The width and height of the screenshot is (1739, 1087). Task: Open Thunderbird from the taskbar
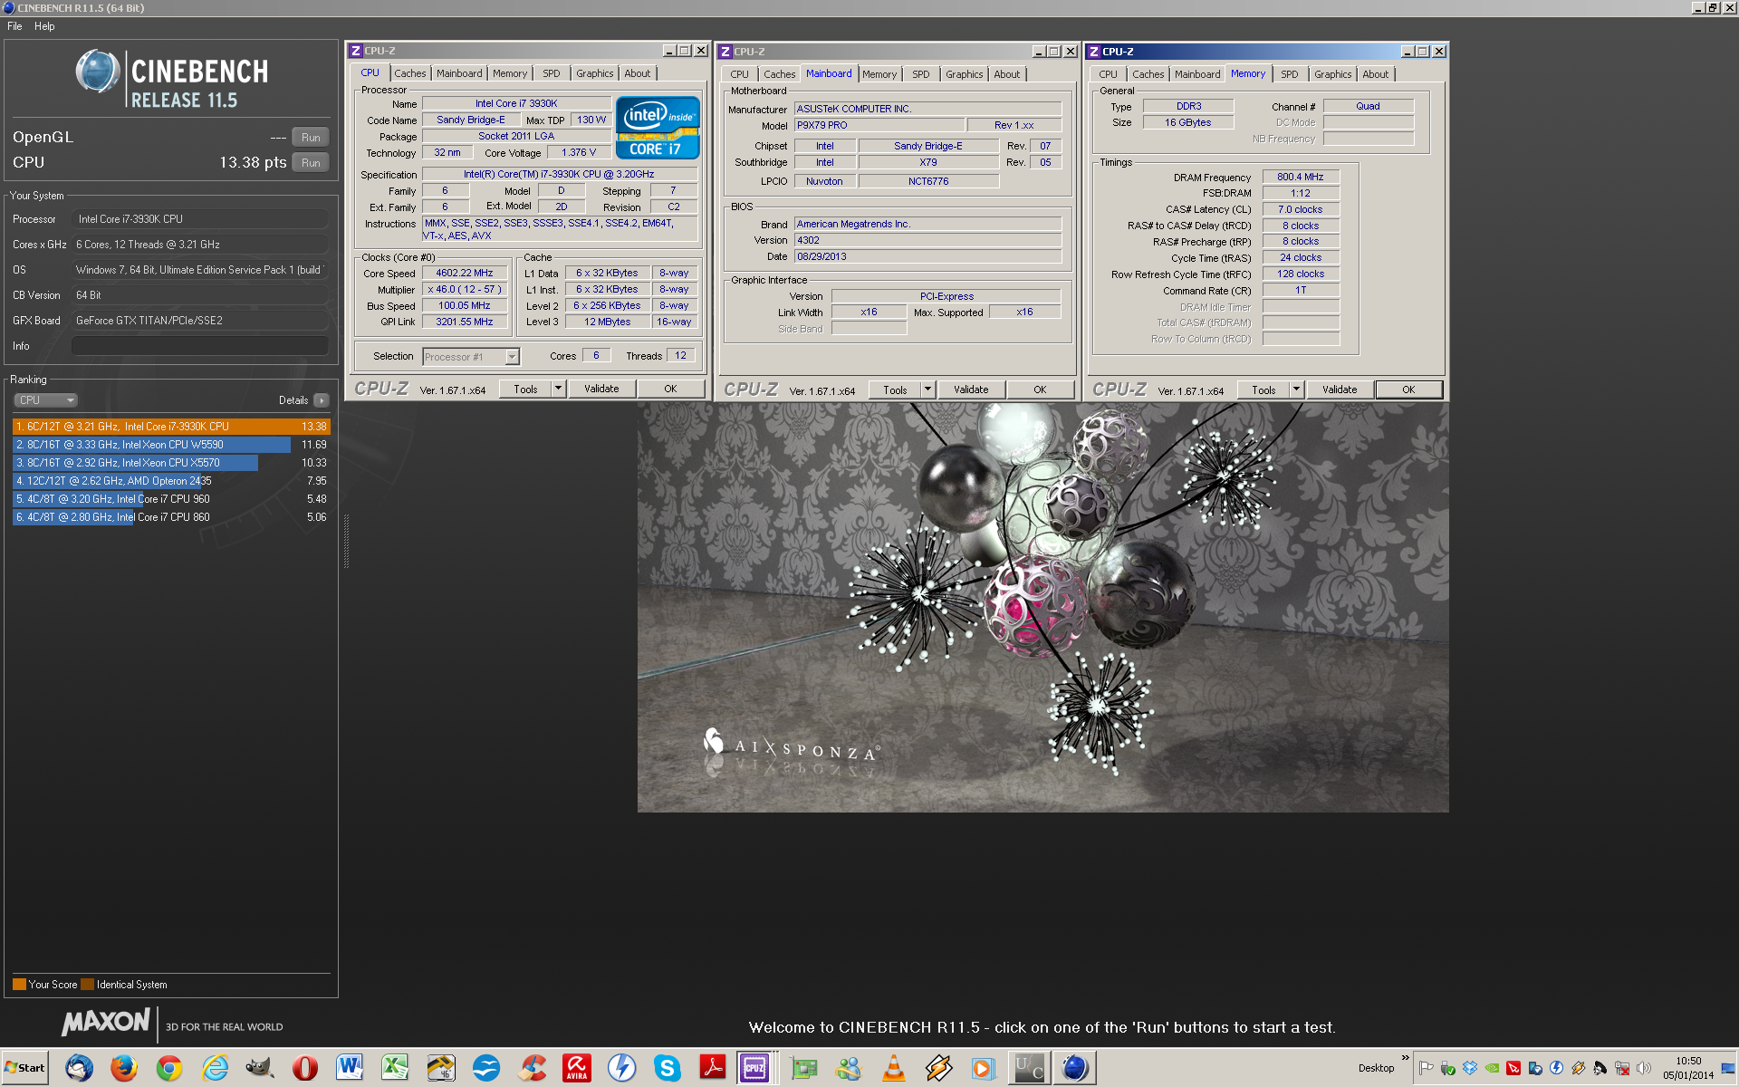[x=79, y=1068]
